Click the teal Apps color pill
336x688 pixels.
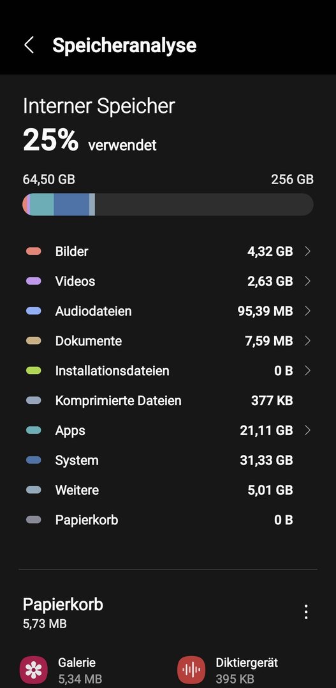(x=34, y=431)
